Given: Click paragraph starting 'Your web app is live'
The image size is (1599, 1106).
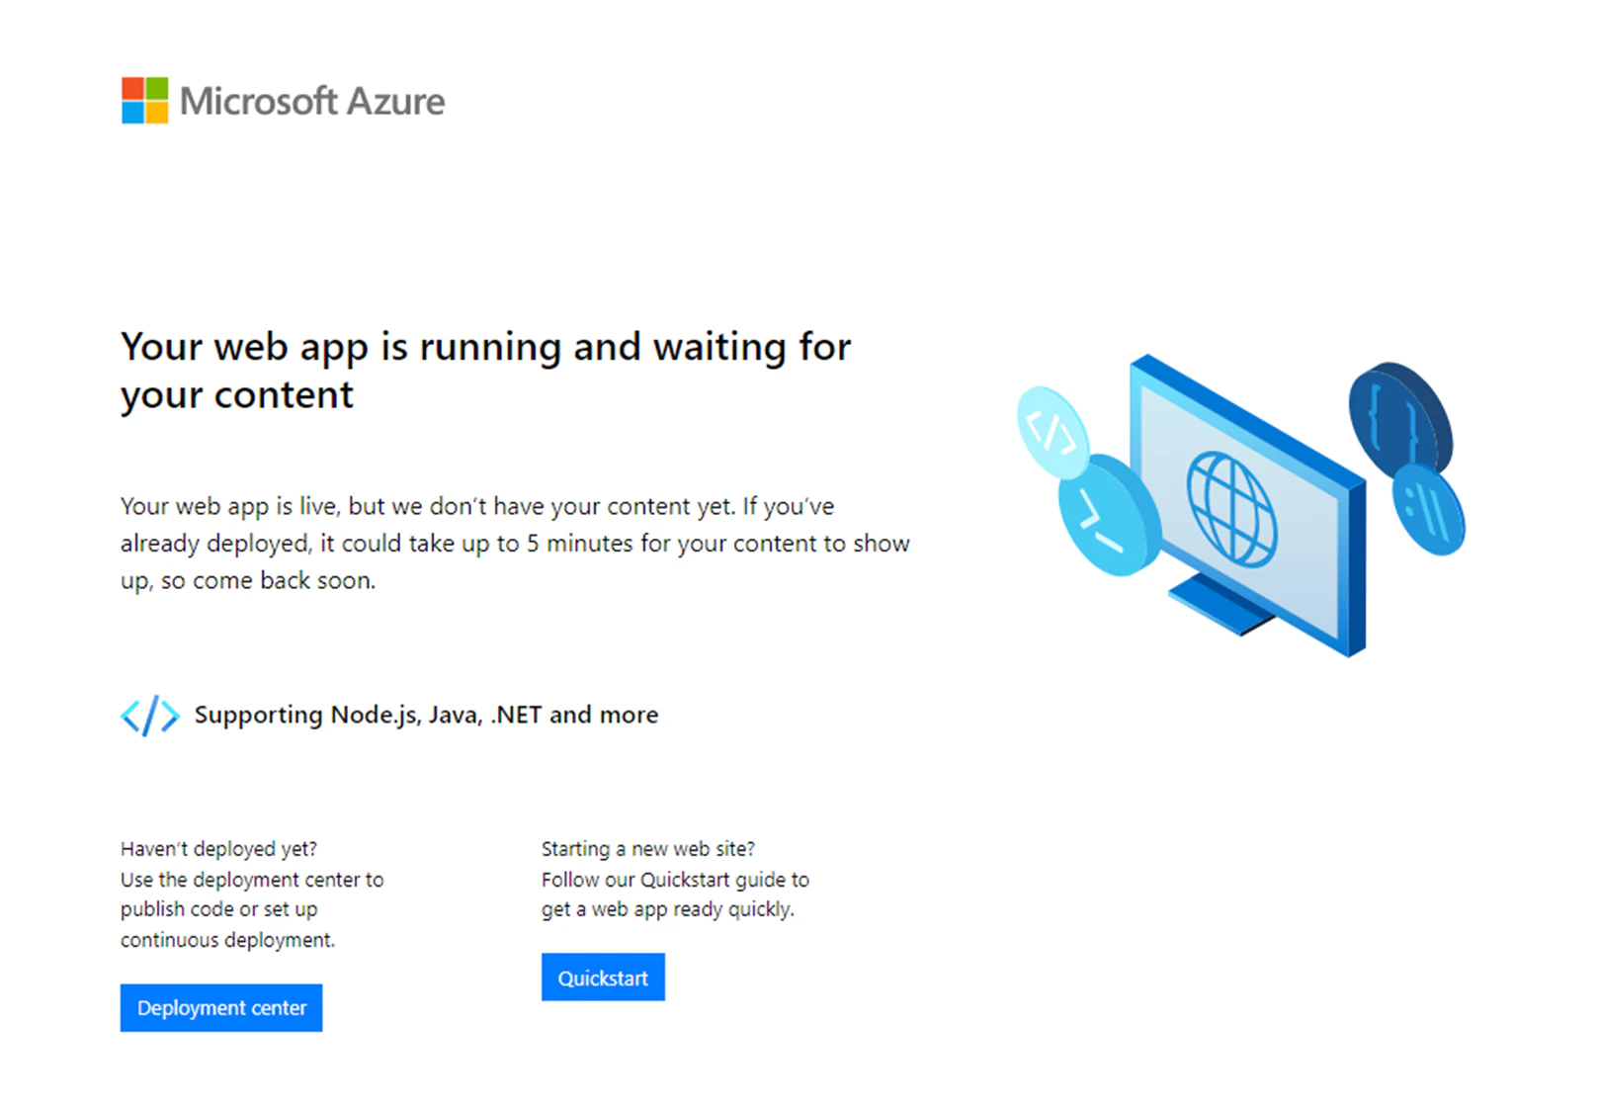Looking at the screenshot, I should tap(515, 544).
